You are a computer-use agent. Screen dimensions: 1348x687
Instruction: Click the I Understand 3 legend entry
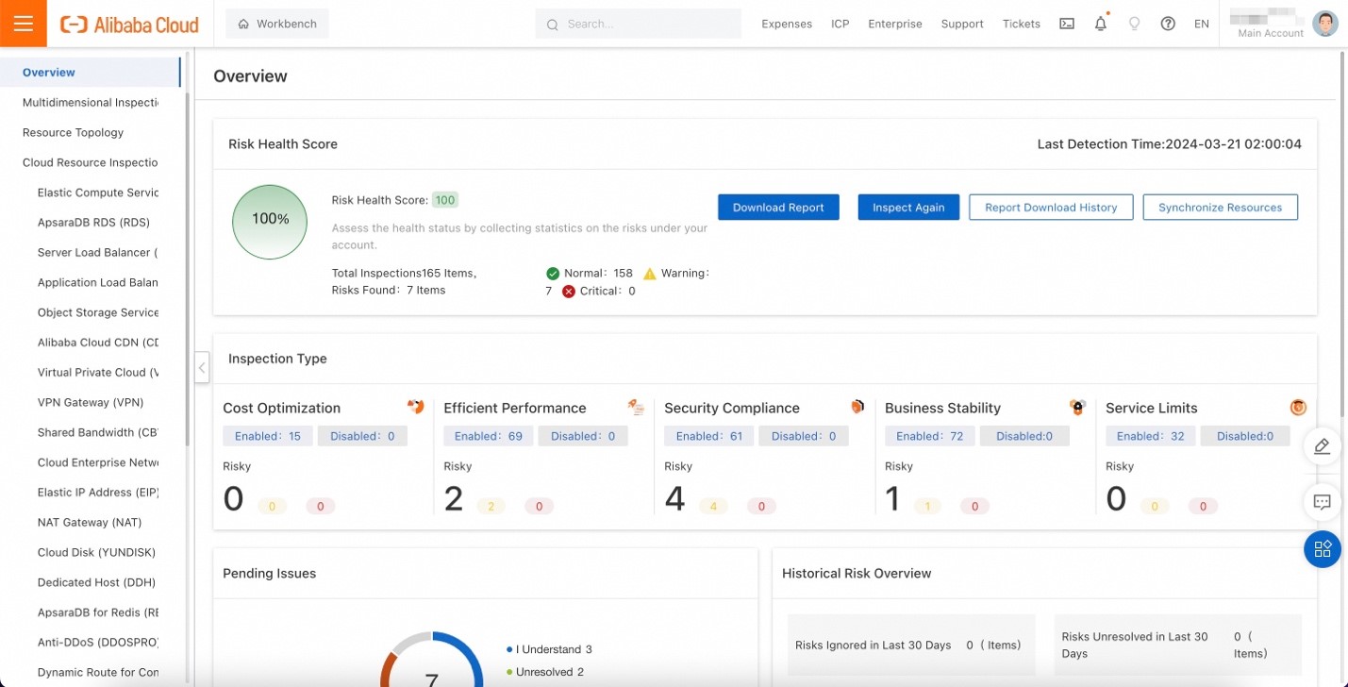pyautogui.click(x=549, y=649)
